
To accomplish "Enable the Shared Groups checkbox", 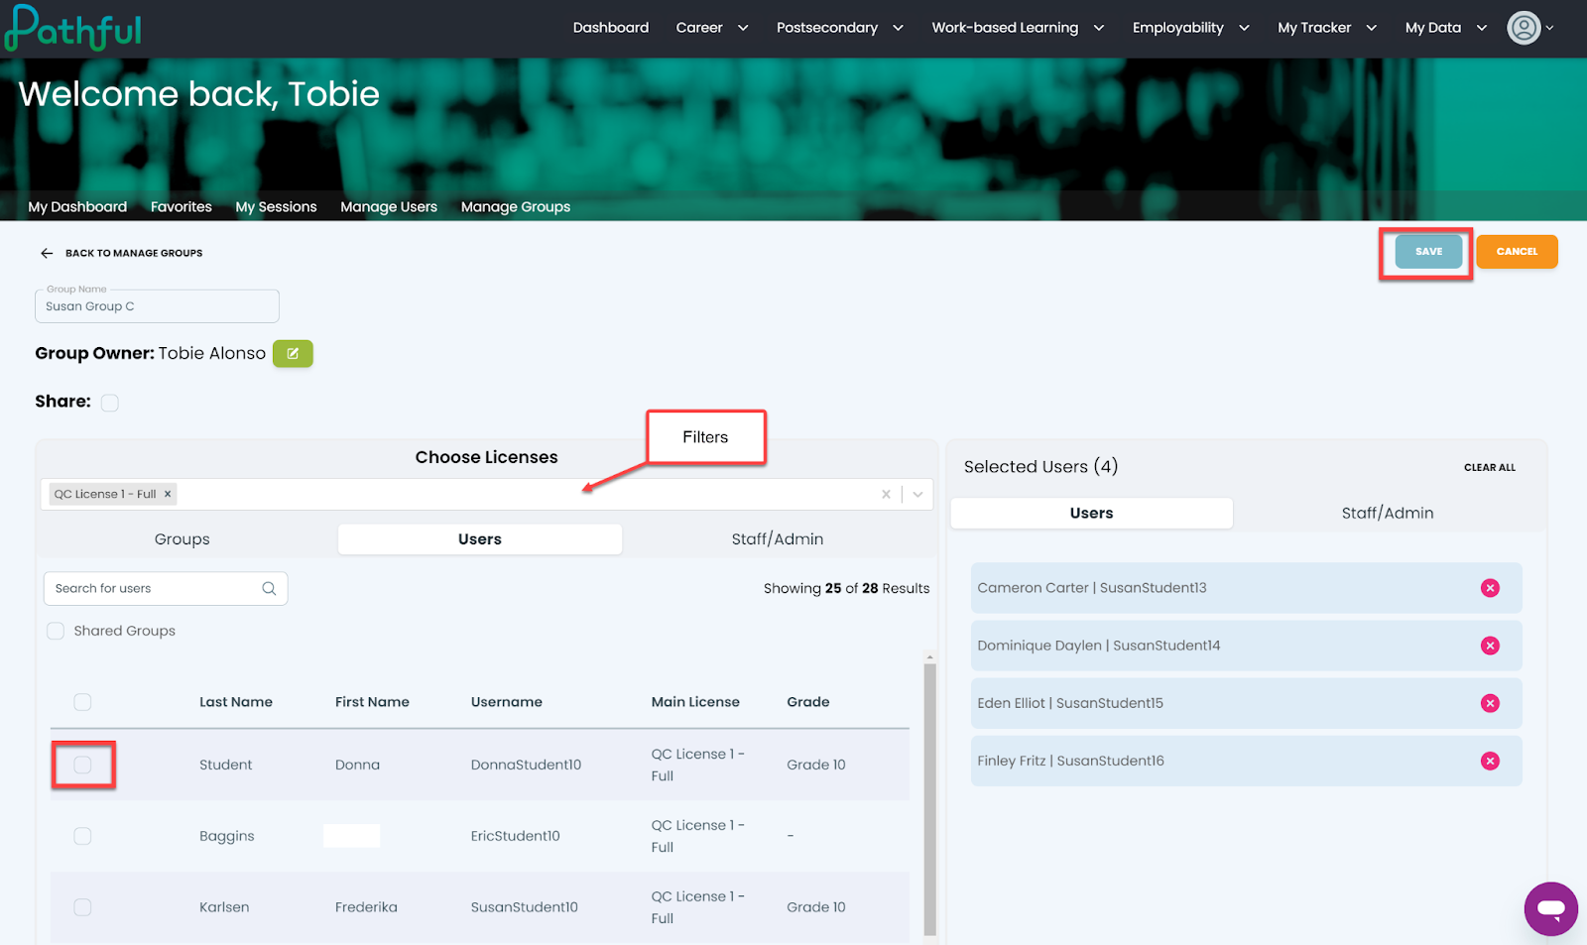I will (x=56, y=631).
